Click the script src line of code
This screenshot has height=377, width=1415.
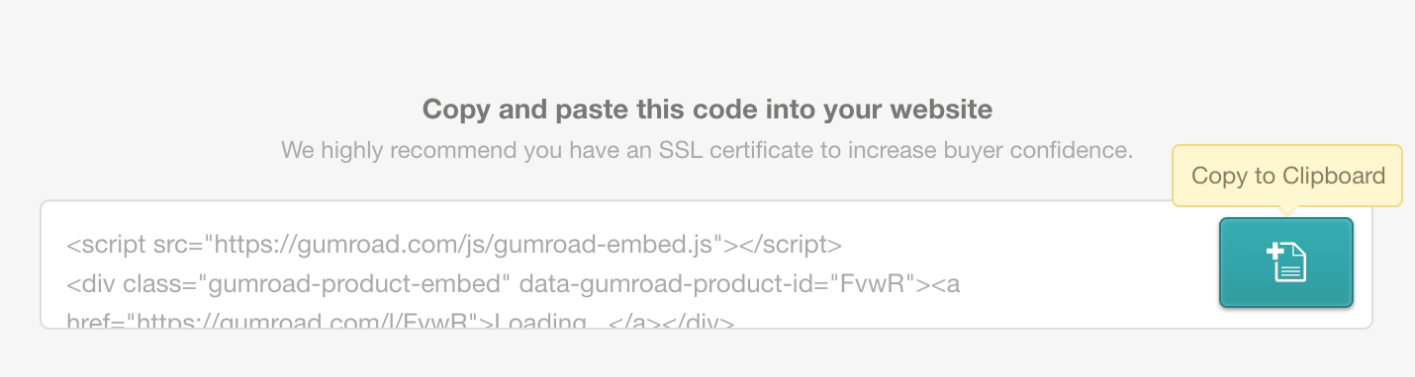click(454, 244)
